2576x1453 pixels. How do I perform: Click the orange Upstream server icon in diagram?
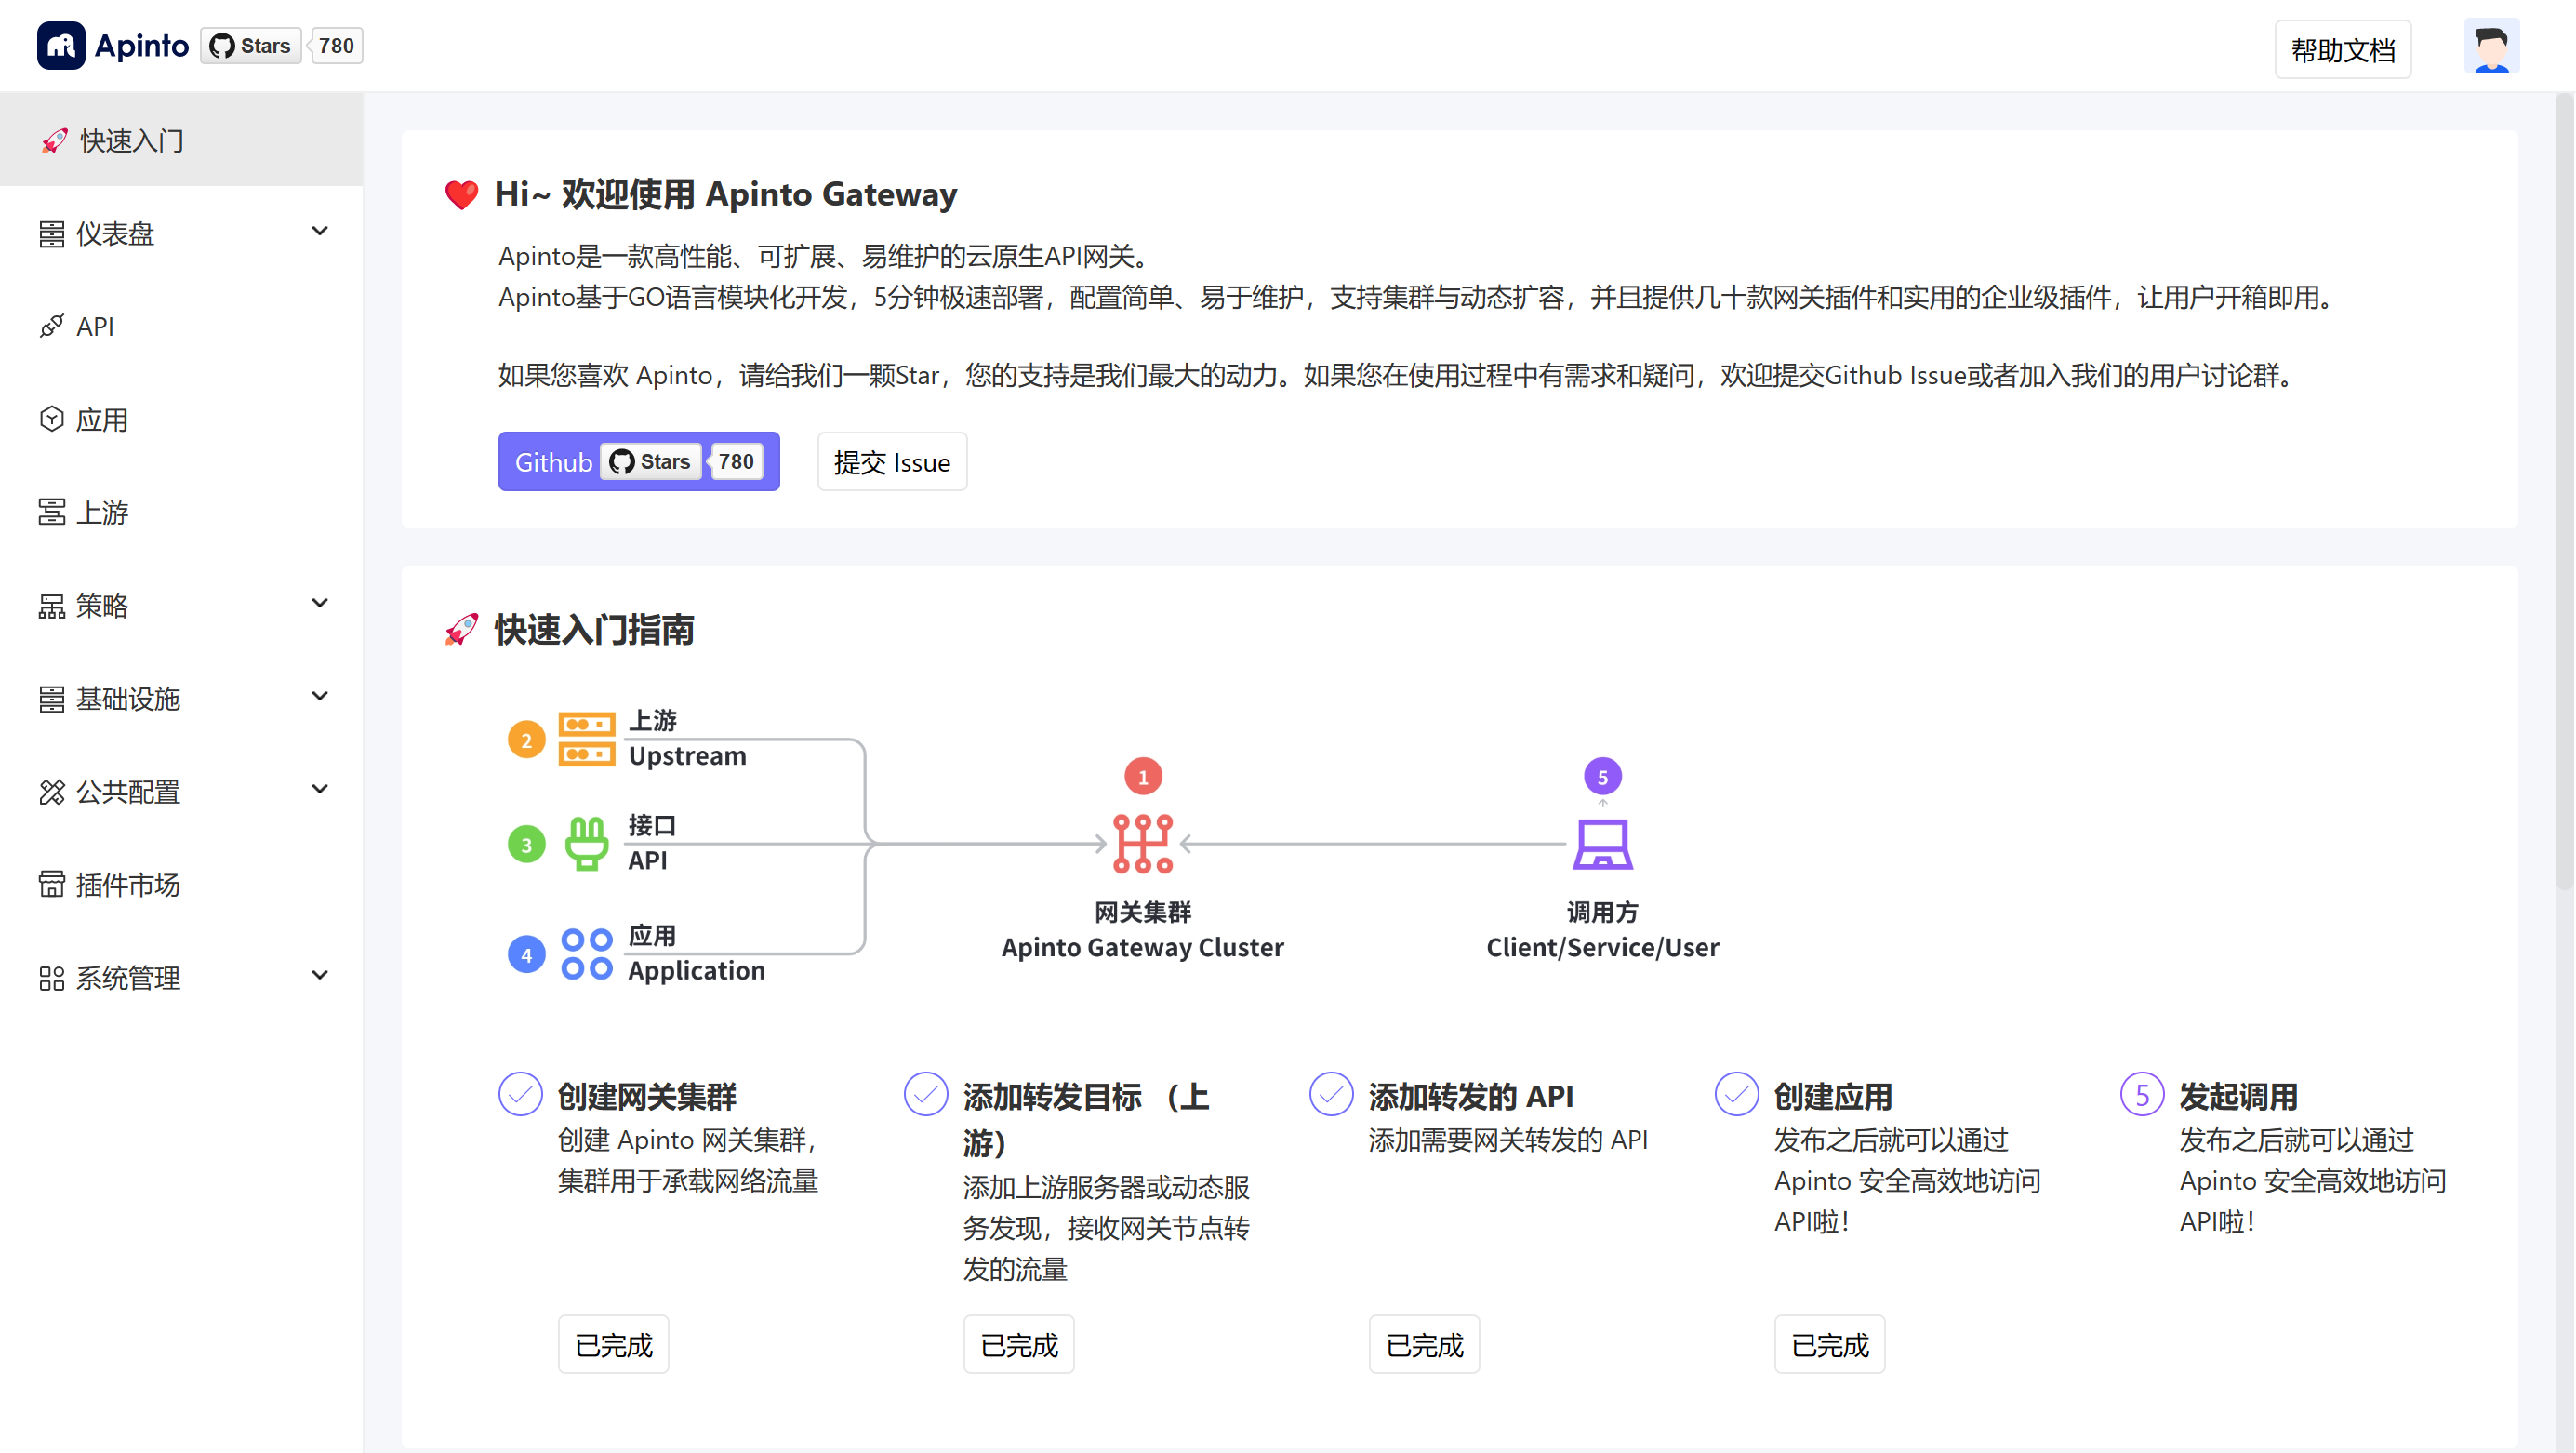[x=587, y=739]
